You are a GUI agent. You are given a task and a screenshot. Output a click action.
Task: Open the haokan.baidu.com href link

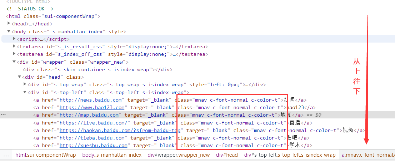click(x=120, y=131)
